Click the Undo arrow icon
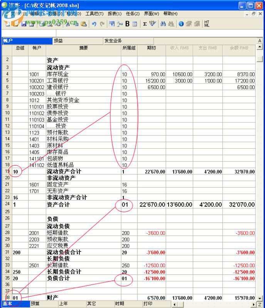Viewport: 265px width, 308px height. [x=94, y=24]
